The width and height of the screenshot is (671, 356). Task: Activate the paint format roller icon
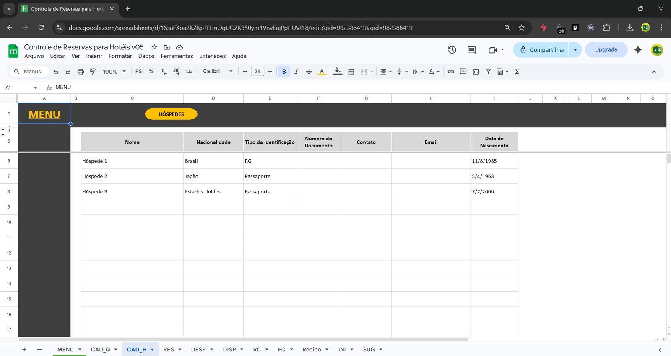coord(93,72)
